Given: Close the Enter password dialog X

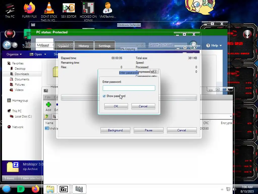Looking at the screenshot, I should click(154, 71).
